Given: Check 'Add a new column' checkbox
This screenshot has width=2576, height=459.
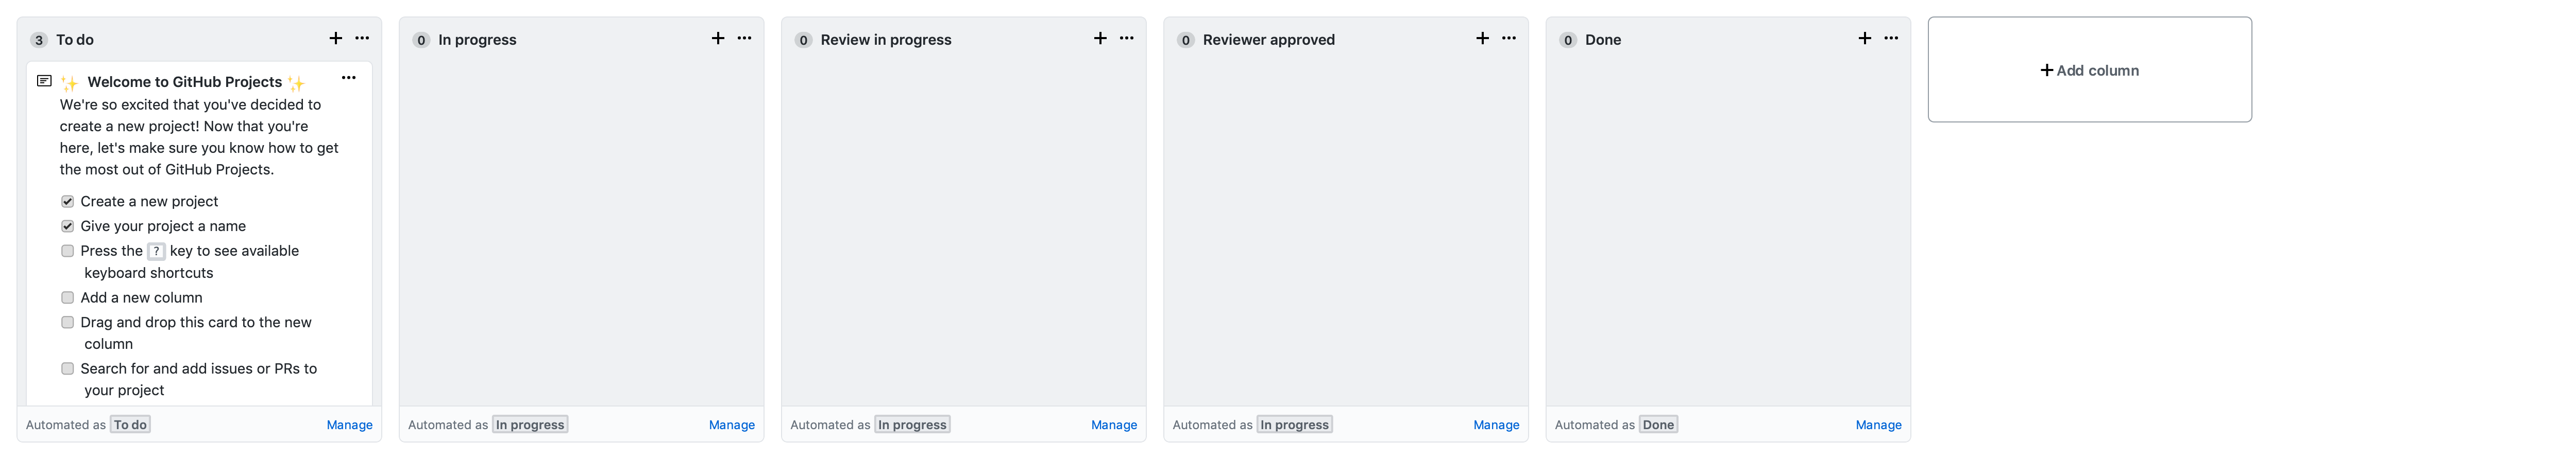Looking at the screenshot, I should click(x=68, y=297).
